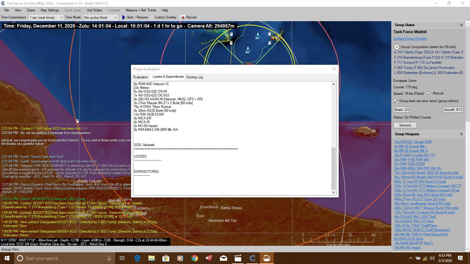Image resolution: width=470 pixels, height=264 pixels.
Task: Open the Game menu
Action: tap(31, 10)
